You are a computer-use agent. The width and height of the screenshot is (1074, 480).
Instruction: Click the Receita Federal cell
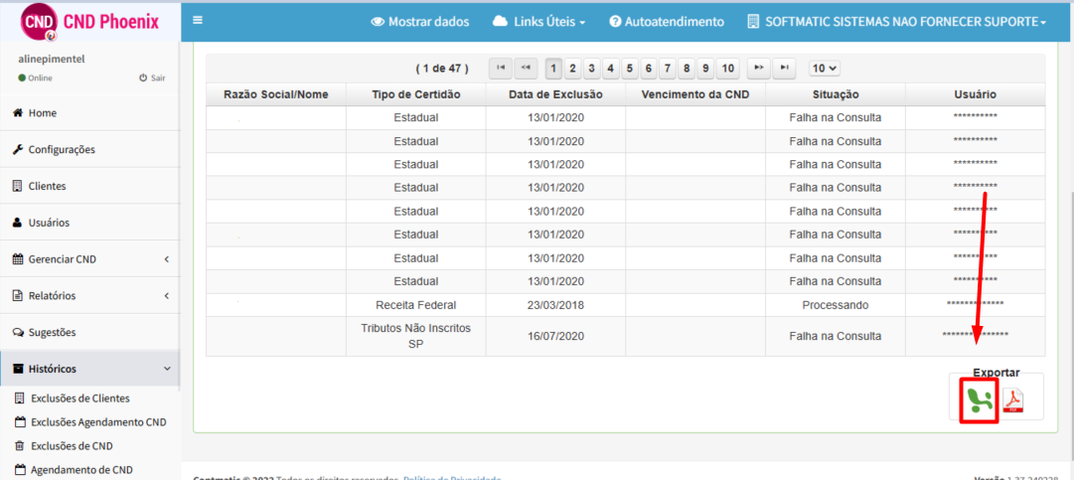415,305
